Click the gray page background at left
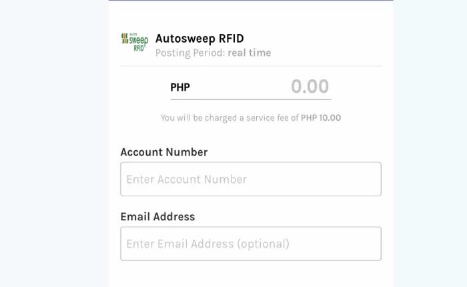The image size is (467, 287). click(53, 143)
